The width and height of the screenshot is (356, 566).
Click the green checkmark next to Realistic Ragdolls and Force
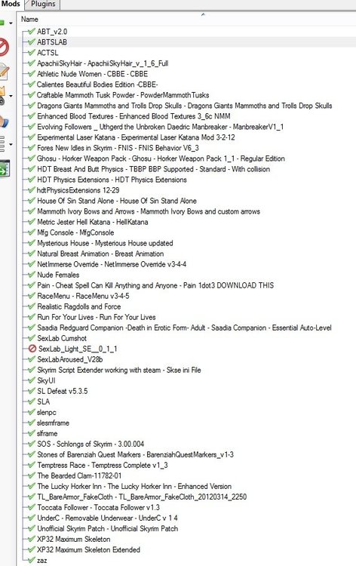coord(32,306)
